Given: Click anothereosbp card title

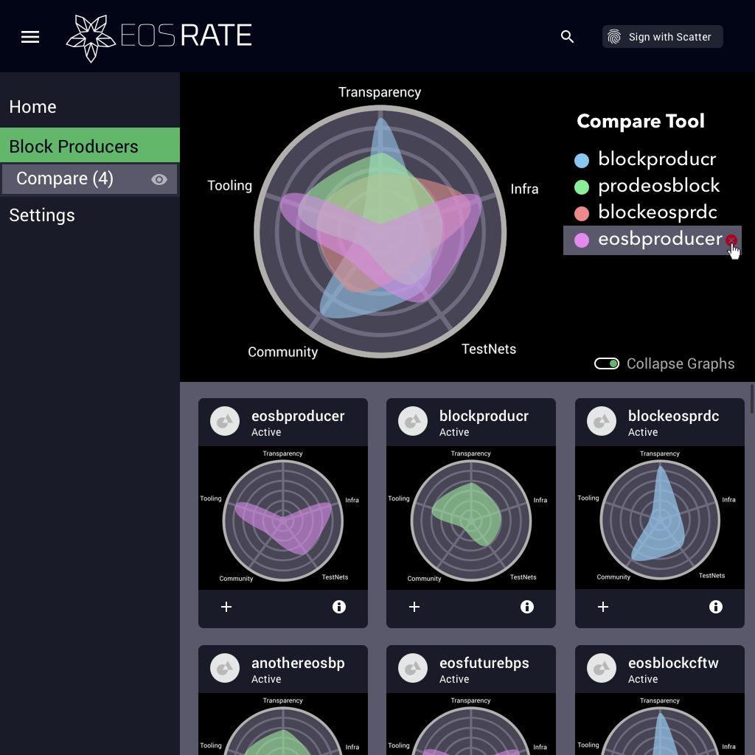Looking at the screenshot, I should click(x=298, y=663).
